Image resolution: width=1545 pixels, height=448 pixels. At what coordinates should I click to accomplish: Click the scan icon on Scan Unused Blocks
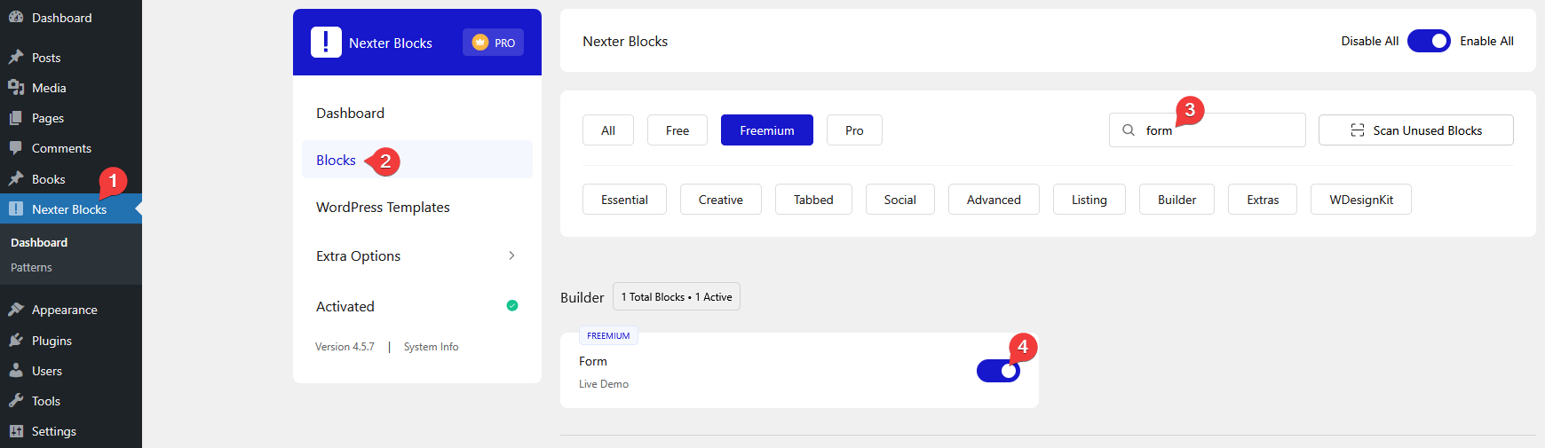point(1358,130)
